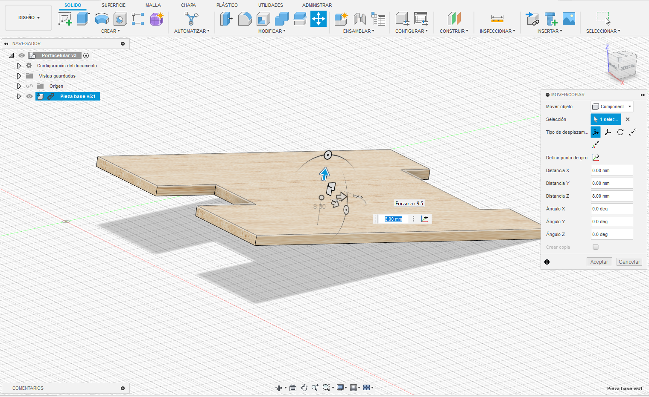The width and height of the screenshot is (649, 397).
Task: Open the ENSAMBLAR dropdown menu
Action: (359, 31)
